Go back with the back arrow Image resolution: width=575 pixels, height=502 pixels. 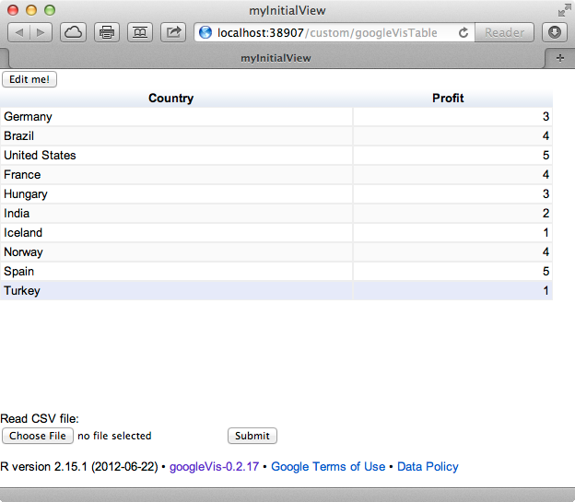[x=18, y=32]
